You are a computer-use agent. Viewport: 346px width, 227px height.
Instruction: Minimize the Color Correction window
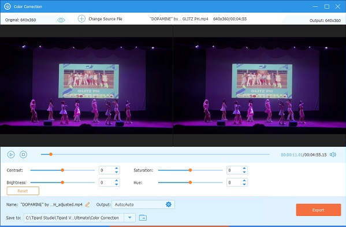tap(315, 6)
